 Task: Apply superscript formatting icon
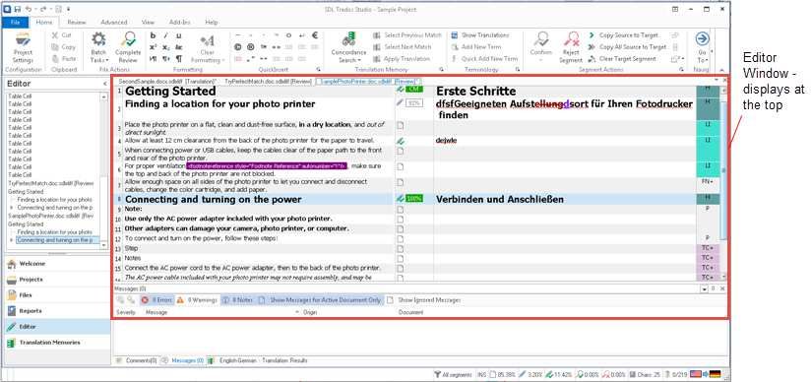click(x=154, y=47)
